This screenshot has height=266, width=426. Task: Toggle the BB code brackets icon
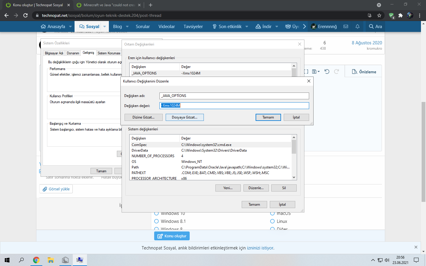[x=306, y=72]
